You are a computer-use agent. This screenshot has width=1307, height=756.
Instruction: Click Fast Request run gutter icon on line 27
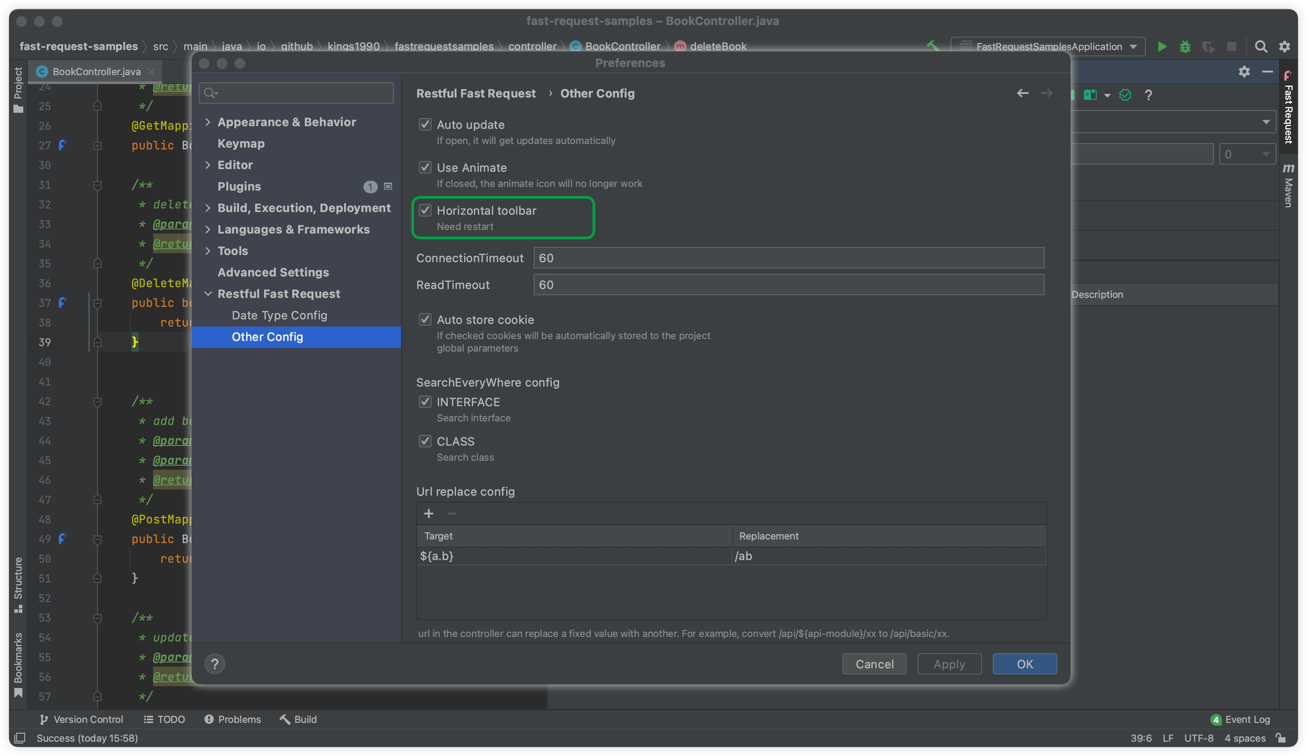pos(62,145)
